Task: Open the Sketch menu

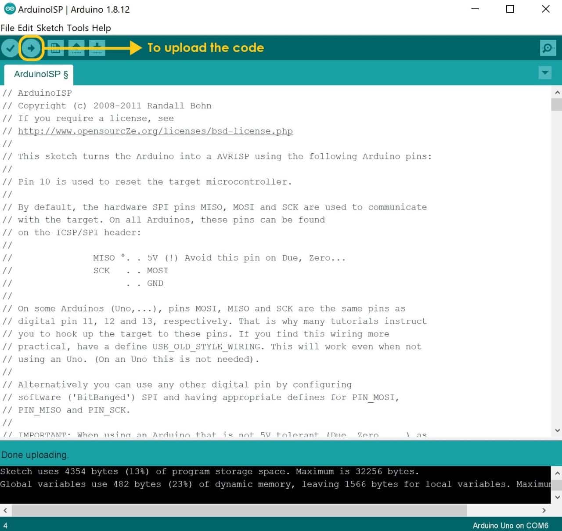Action: [50, 28]
